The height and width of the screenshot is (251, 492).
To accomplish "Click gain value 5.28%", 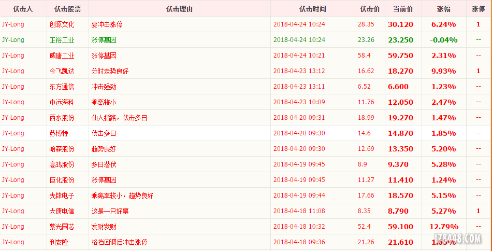I will pos(444,164).
